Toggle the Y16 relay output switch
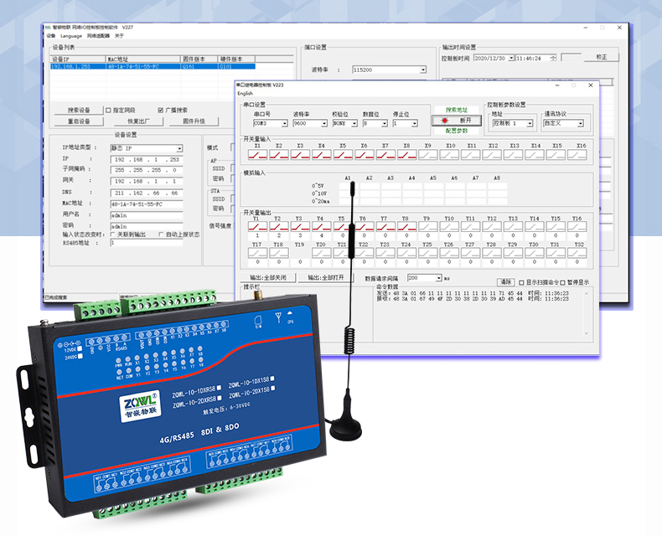The image size is (662, 536). click(577, 227)
